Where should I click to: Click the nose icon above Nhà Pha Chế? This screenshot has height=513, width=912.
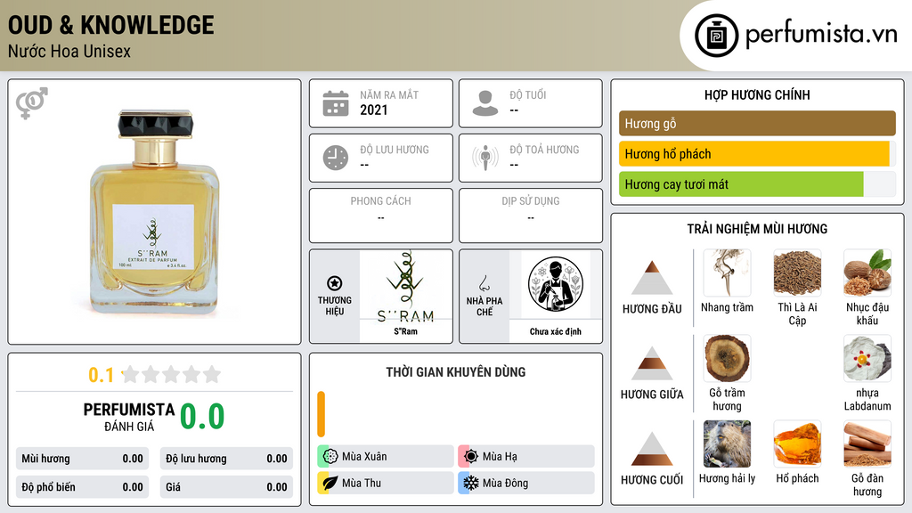click(484, 283)
